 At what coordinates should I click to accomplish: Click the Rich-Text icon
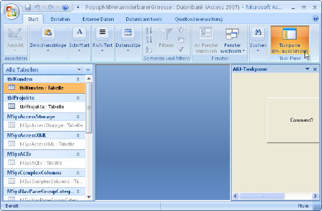click(103, 33)
